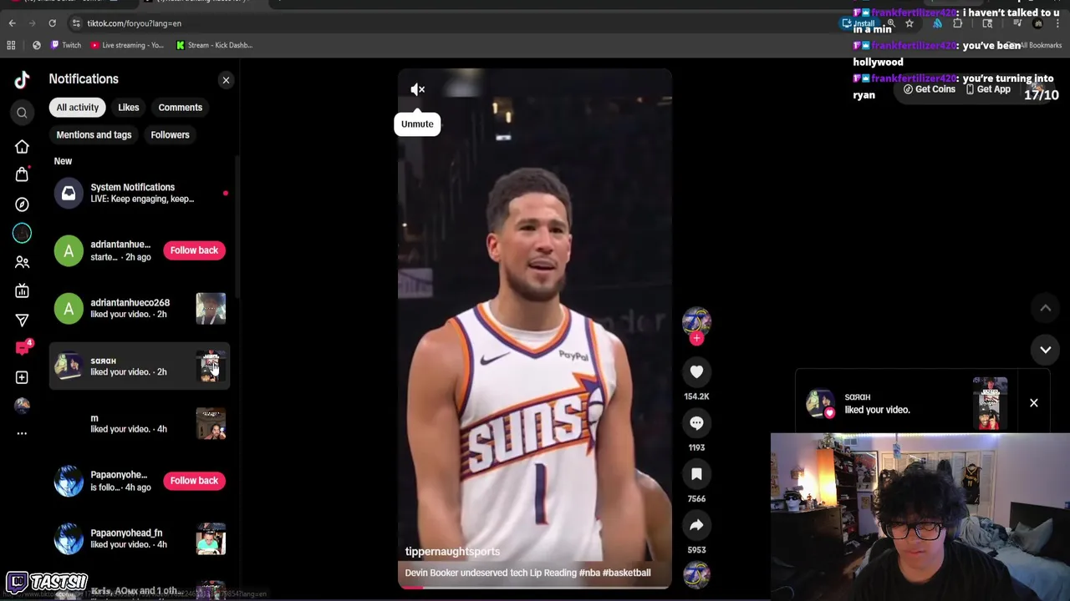The image size is (1070, 601).
Task: Open the Shop bag icon
Action: pos(22,174)
